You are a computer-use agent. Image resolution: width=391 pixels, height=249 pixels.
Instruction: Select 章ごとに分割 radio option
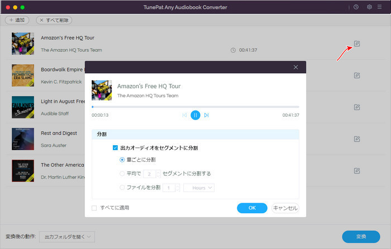pos(122,160)
